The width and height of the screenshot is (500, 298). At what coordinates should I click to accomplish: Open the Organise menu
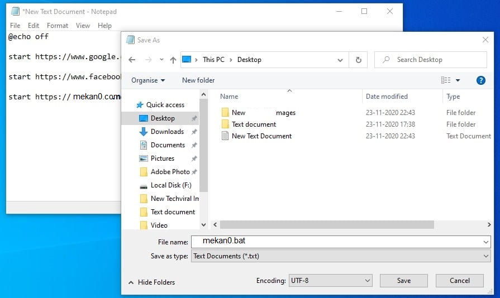click(148, 80)
